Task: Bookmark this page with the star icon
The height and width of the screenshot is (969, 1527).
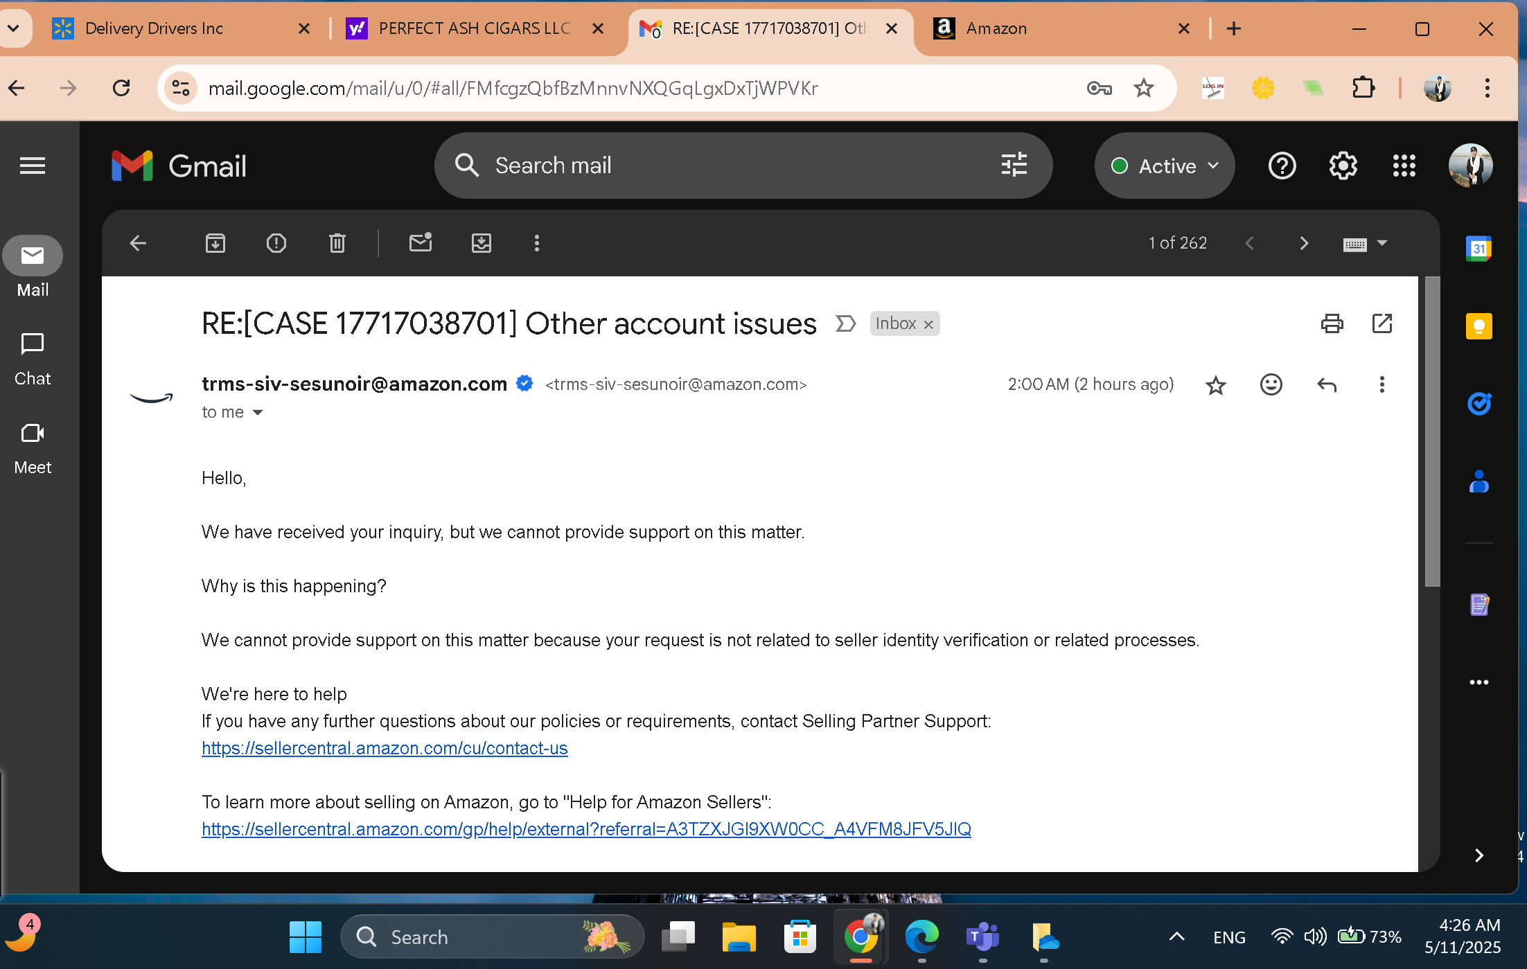Action: click(x=1144, y=88)
